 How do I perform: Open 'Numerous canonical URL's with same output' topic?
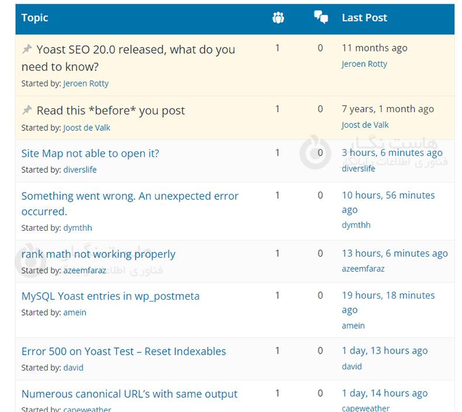click(129, 394)
